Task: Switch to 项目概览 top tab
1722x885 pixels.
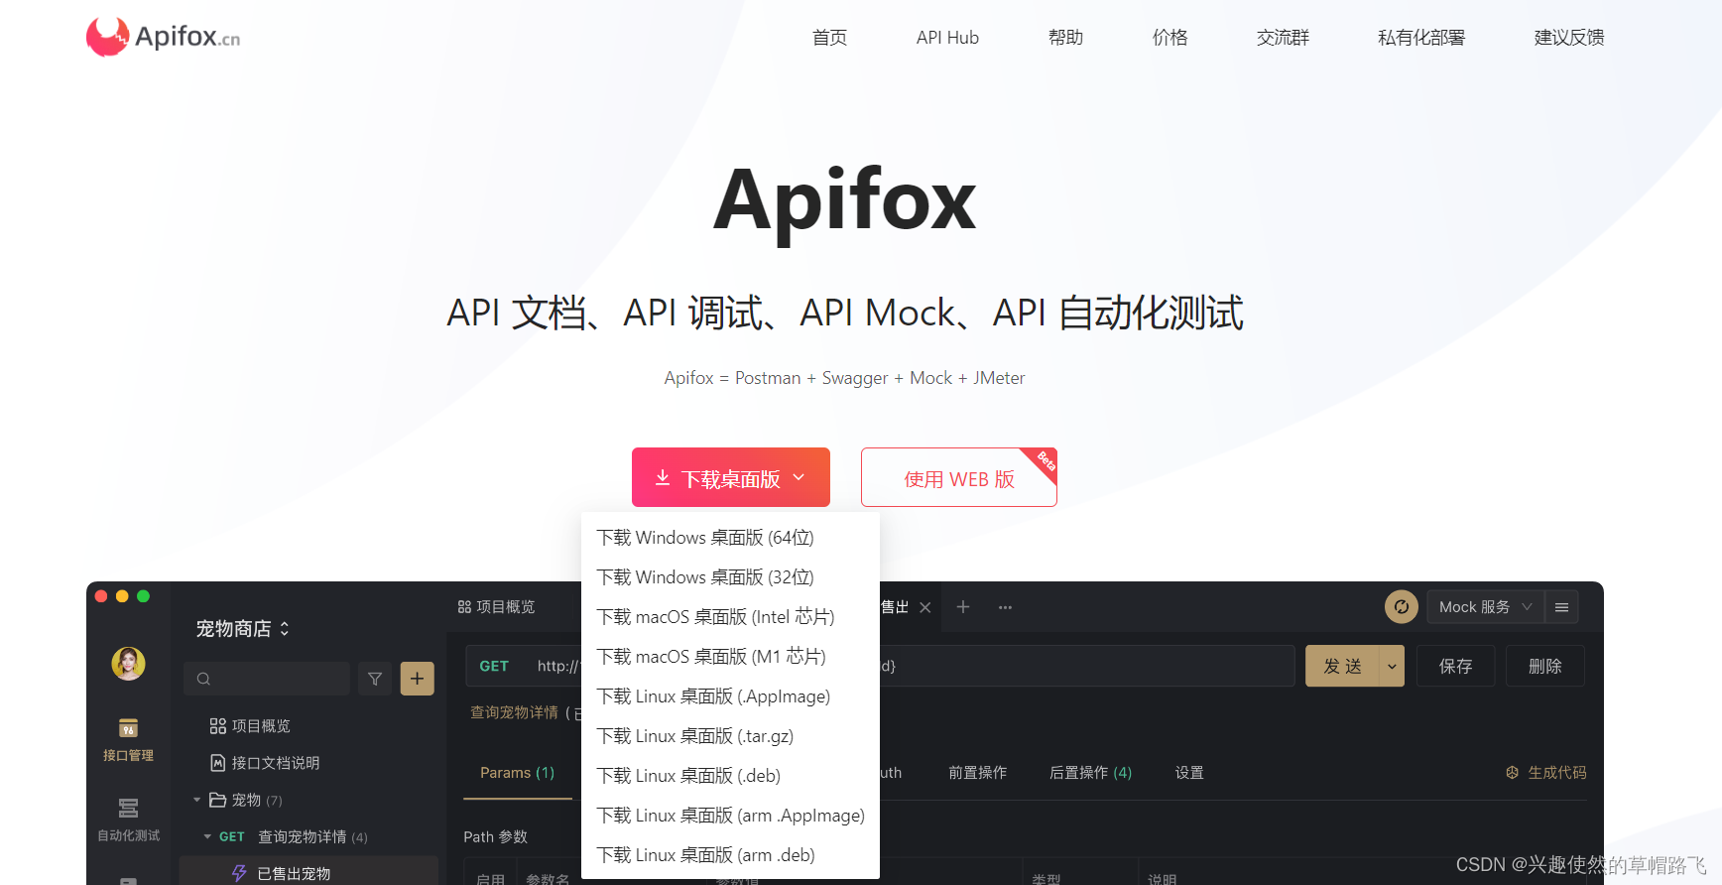Action: point(496,607)
